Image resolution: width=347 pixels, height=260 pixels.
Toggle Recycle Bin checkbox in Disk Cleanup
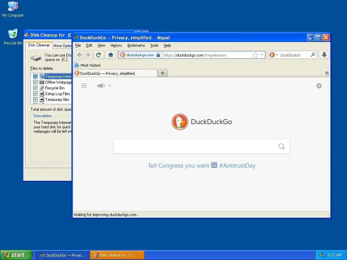[x=35, y=88]
